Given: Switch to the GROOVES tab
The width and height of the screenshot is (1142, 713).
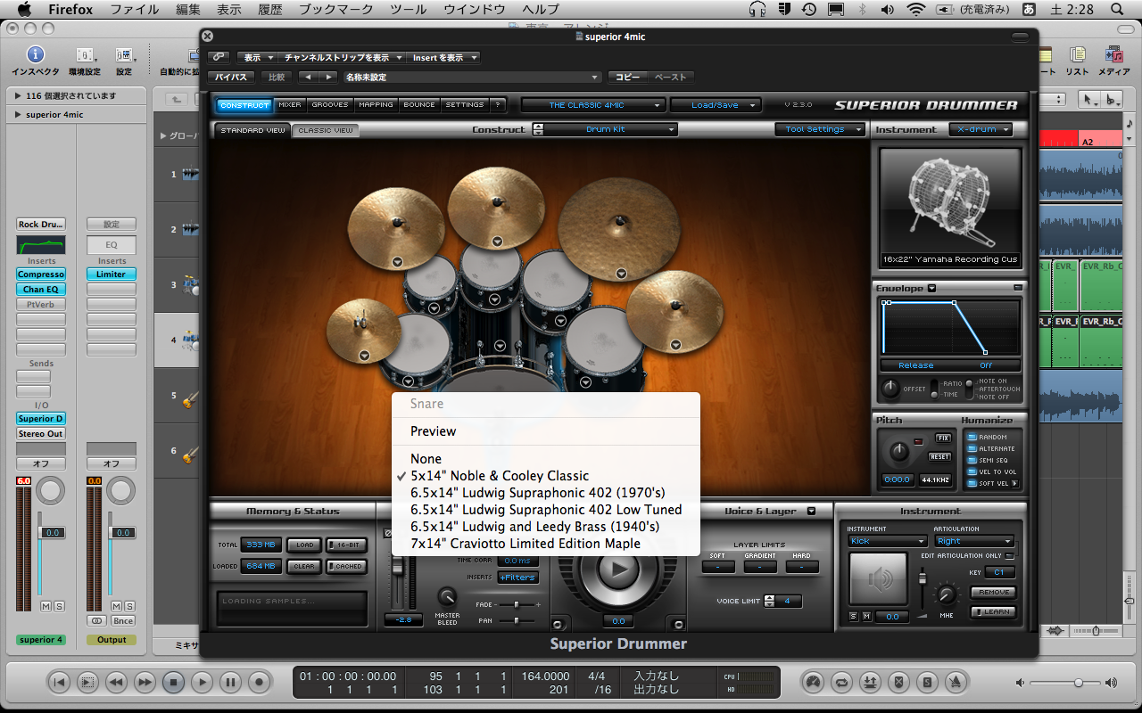Looking at the screenshot, I should coord(330,105).
